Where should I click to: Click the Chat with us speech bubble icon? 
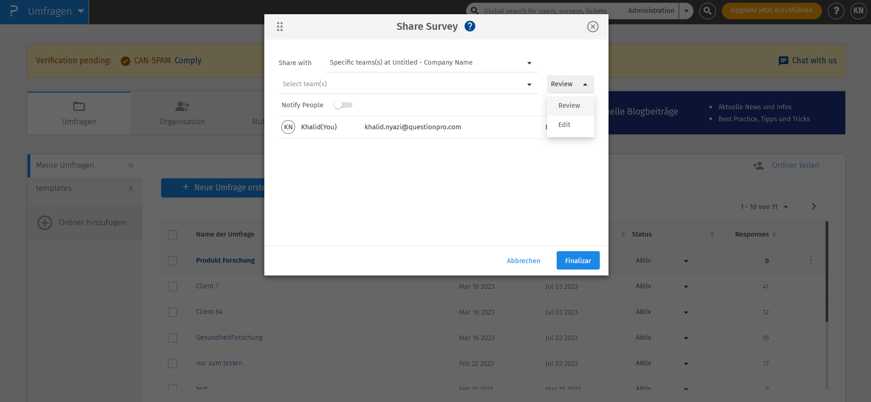(783, 61)
